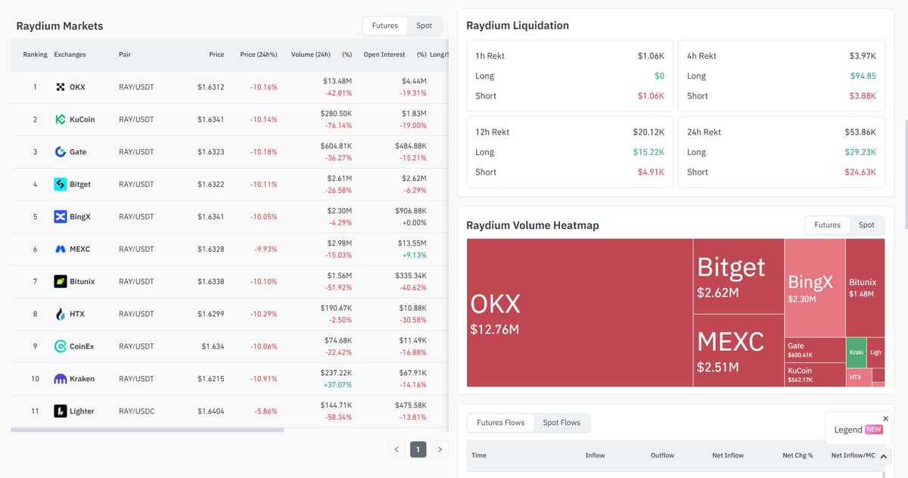The image size is (908, 478).
Task: Click 12h Rekt Long value $15.22K
Action: point(648,152)
